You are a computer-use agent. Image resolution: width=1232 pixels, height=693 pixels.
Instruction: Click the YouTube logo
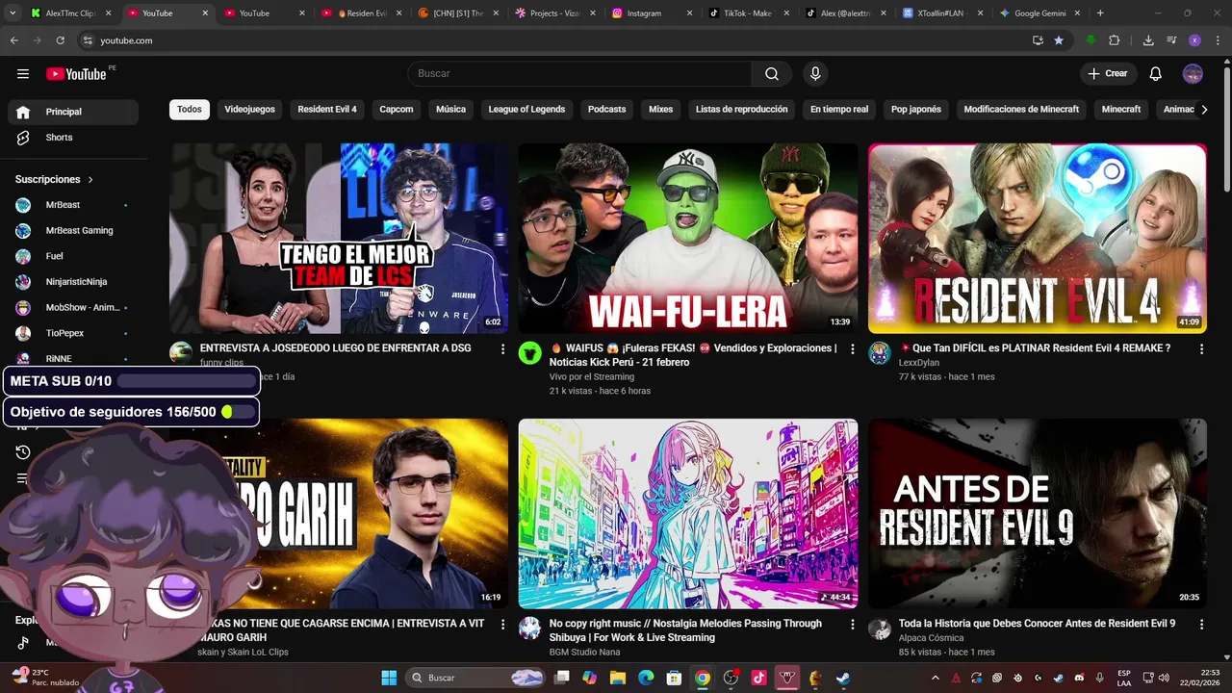(76, 74)
